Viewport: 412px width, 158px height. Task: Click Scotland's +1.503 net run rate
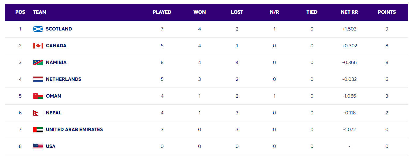point(349,29)
